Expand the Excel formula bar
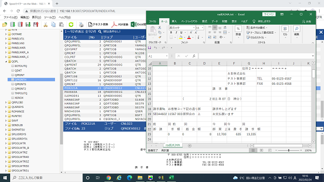The width and height of the screenshot is (324, 182). (312, 56)
